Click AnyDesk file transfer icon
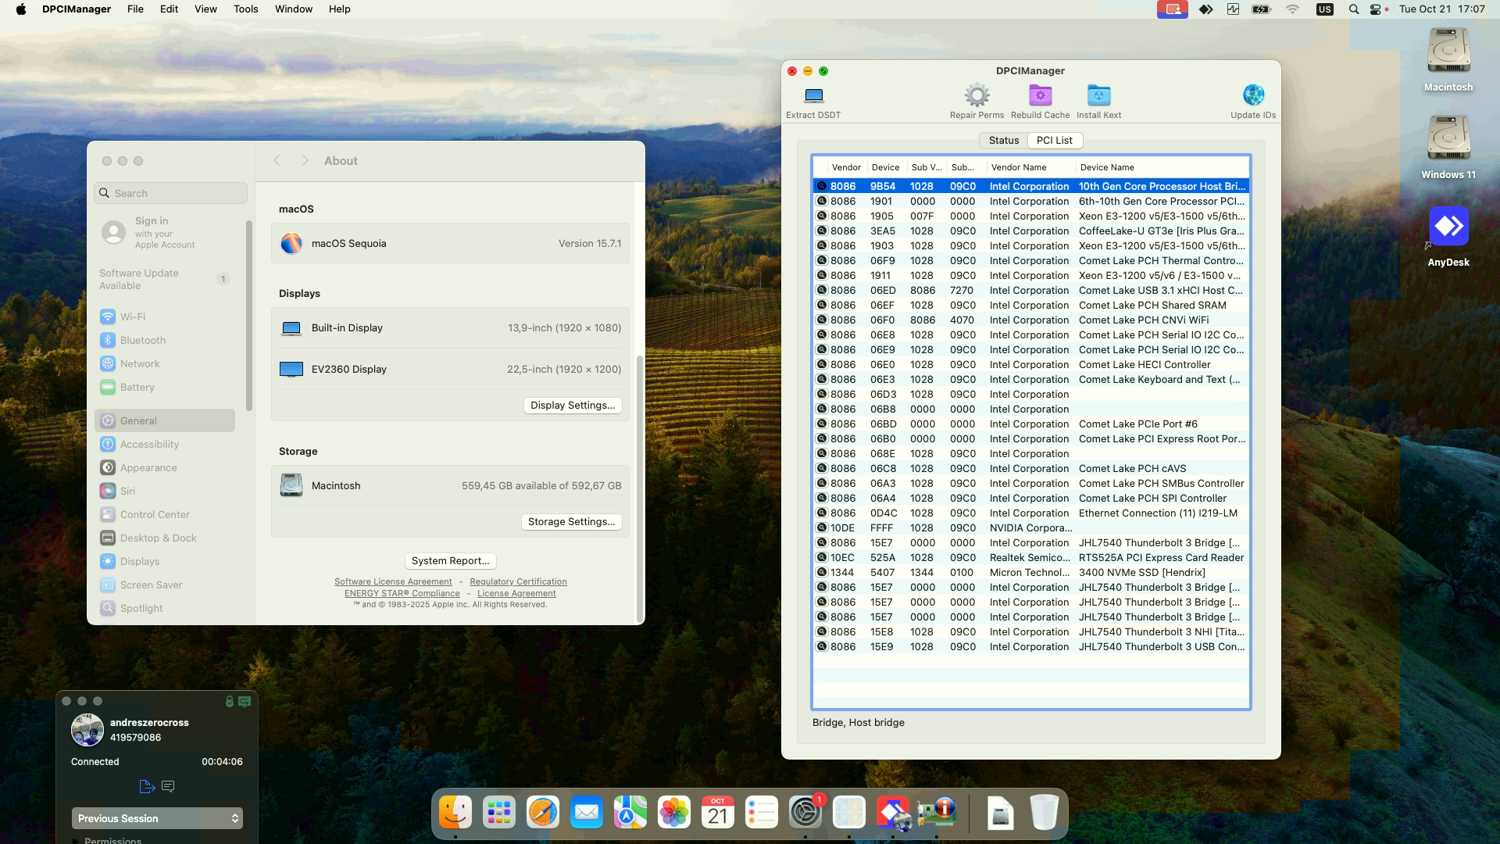Image resolution: width=1500 pixels, height=844 pixels. [147, 786]
